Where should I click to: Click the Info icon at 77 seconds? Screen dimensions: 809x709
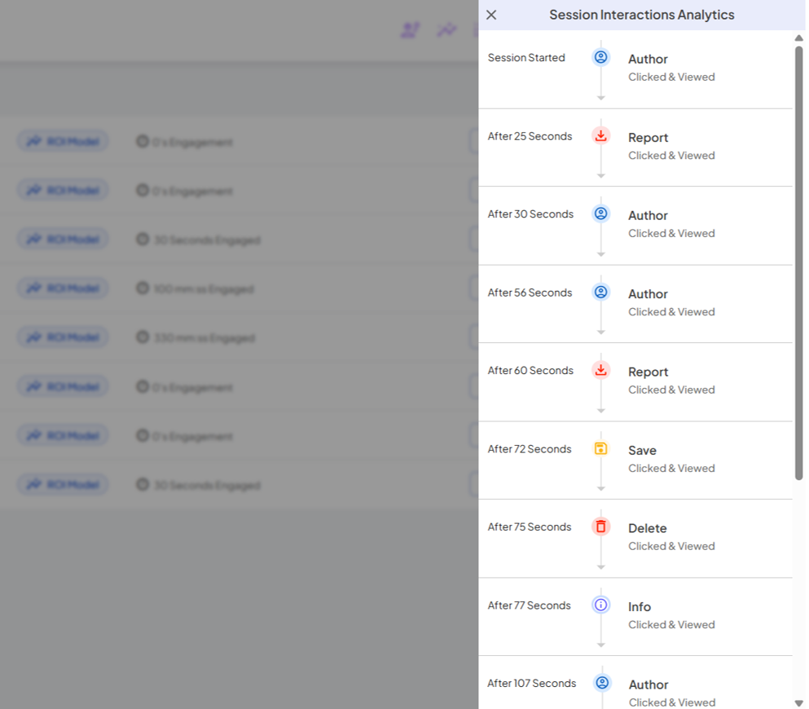(601, 605)
